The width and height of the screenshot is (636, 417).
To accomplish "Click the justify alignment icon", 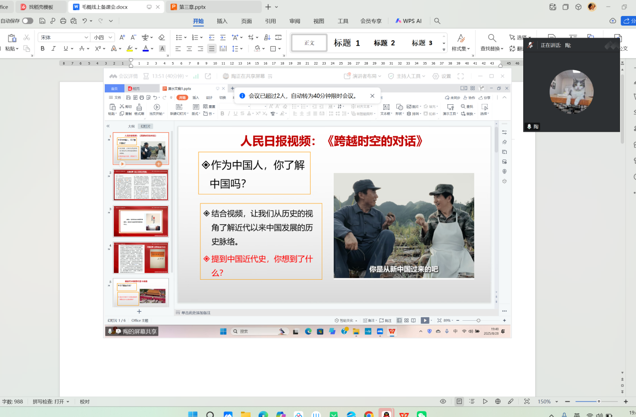I will [x=211, y=49].
